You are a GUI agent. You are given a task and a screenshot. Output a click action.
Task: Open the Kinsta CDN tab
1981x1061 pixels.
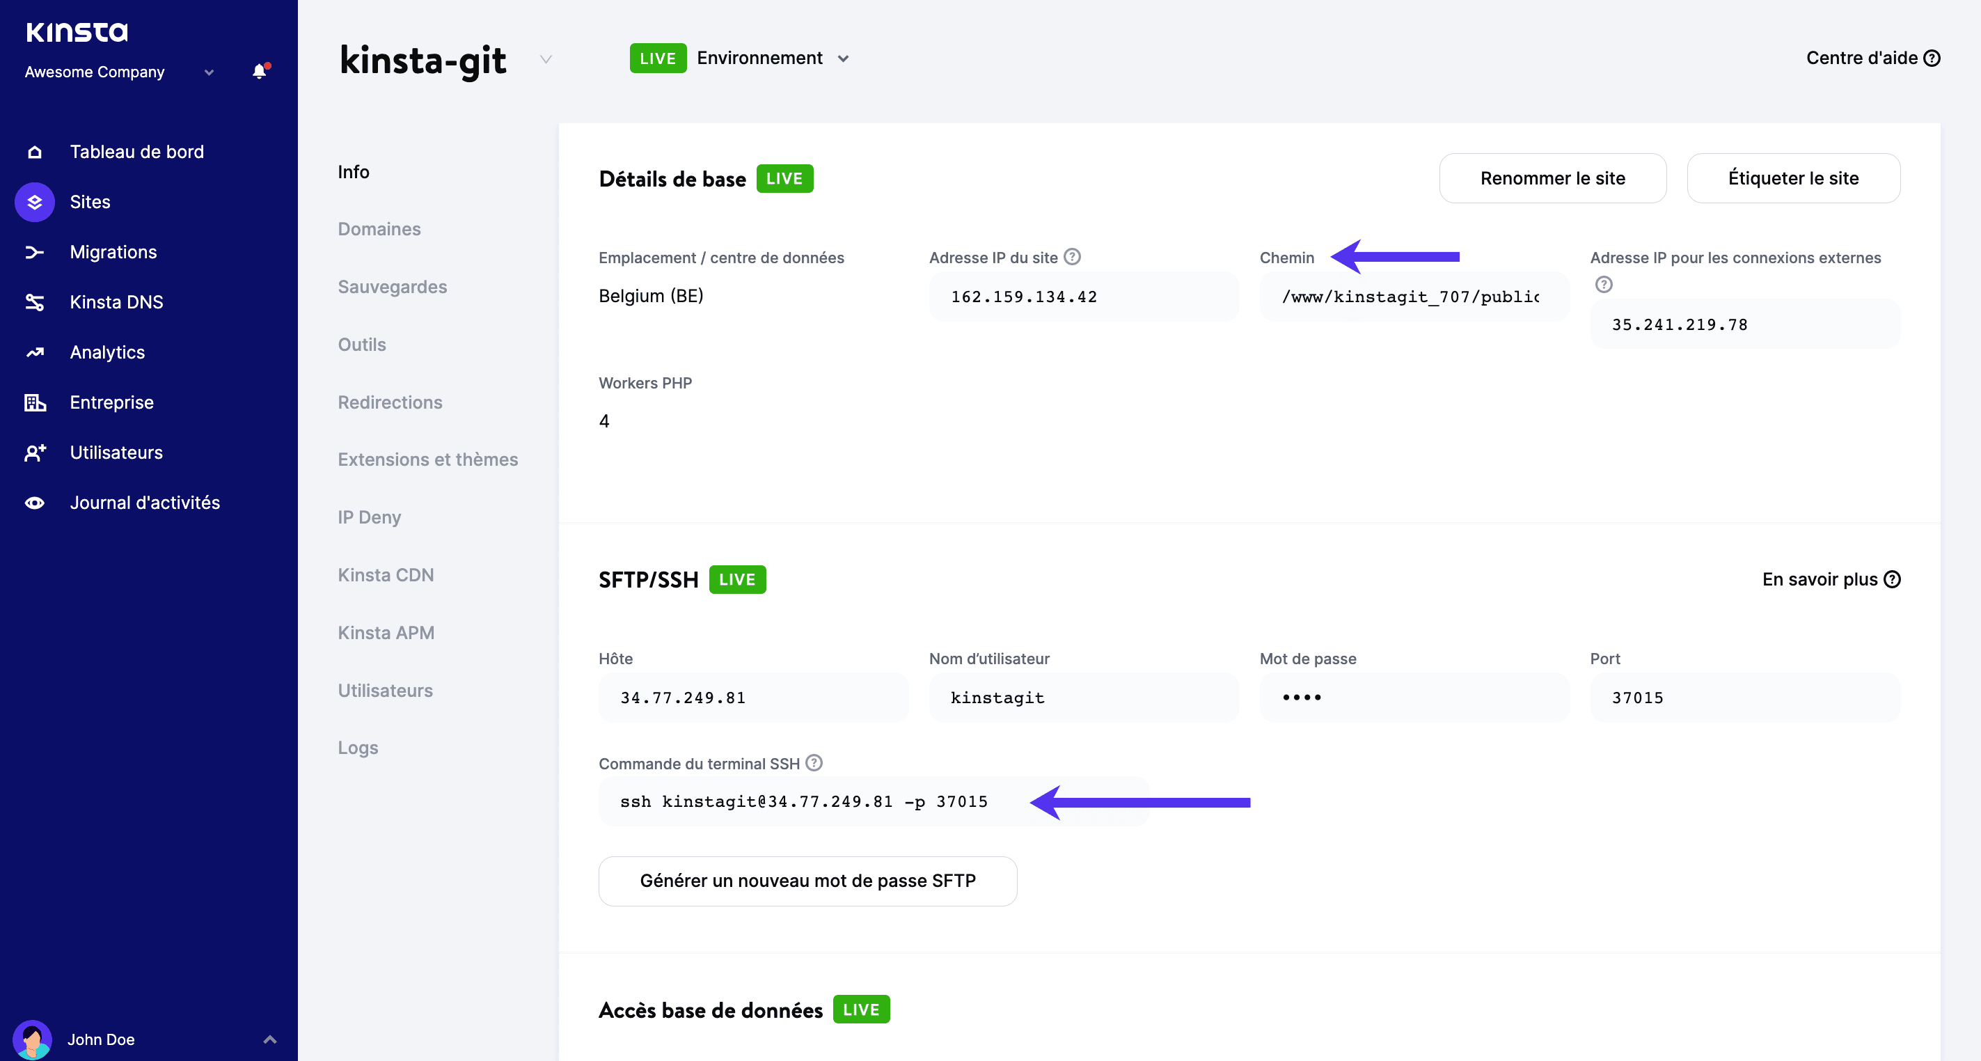(386, 575)
